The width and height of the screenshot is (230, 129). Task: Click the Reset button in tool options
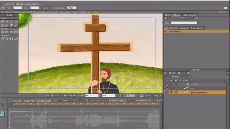coord(46,8)
